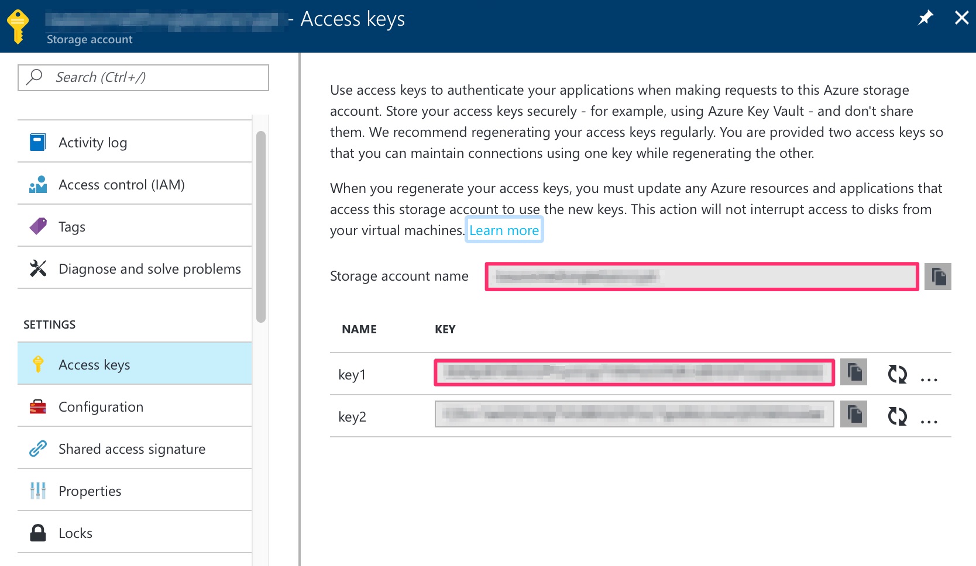This screenshot has width=976, height=566.
Task: Open the Learn more link
Action: [504, 230]
